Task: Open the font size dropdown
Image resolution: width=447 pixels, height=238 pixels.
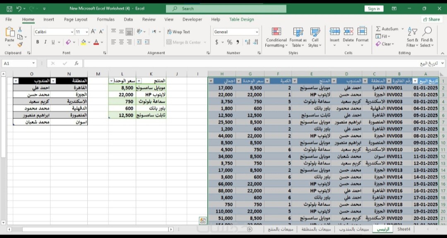Action: 87,32
